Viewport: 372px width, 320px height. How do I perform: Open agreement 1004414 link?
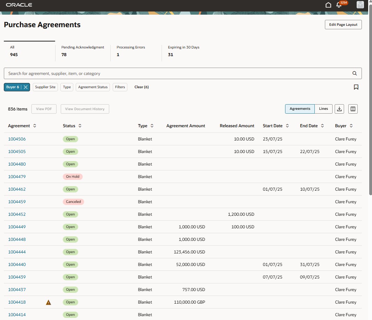[17, 315]
